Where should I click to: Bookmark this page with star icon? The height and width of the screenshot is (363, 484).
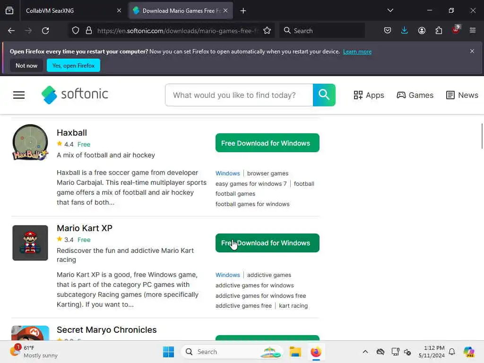(x=267, y=31)
